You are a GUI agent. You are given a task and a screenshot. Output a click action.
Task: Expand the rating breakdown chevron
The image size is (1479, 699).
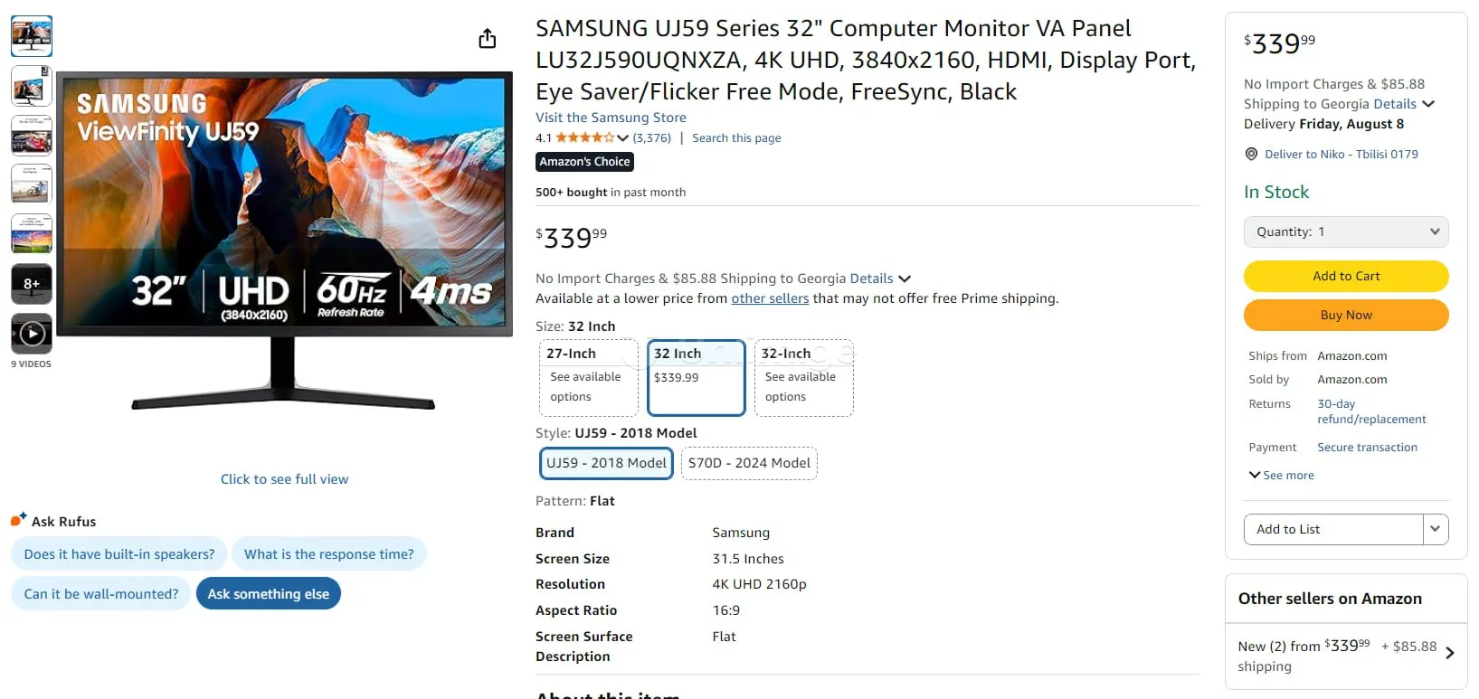[x=622, y=138]
